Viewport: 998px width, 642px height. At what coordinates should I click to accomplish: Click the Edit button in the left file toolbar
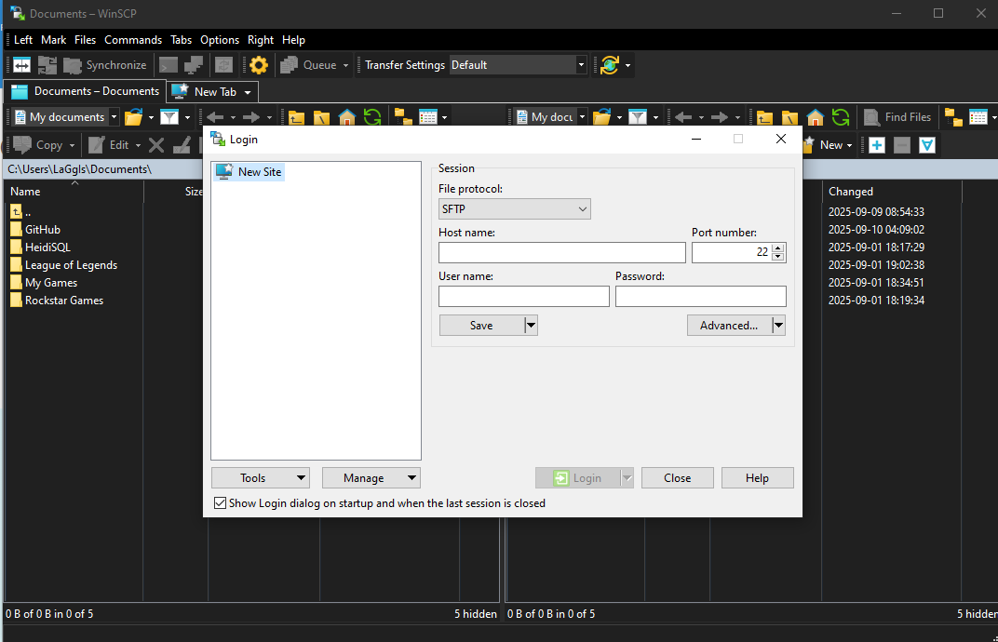pos(109,145)
